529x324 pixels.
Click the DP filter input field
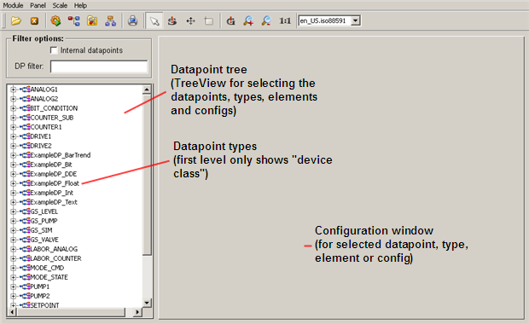(x=99, y=67)
